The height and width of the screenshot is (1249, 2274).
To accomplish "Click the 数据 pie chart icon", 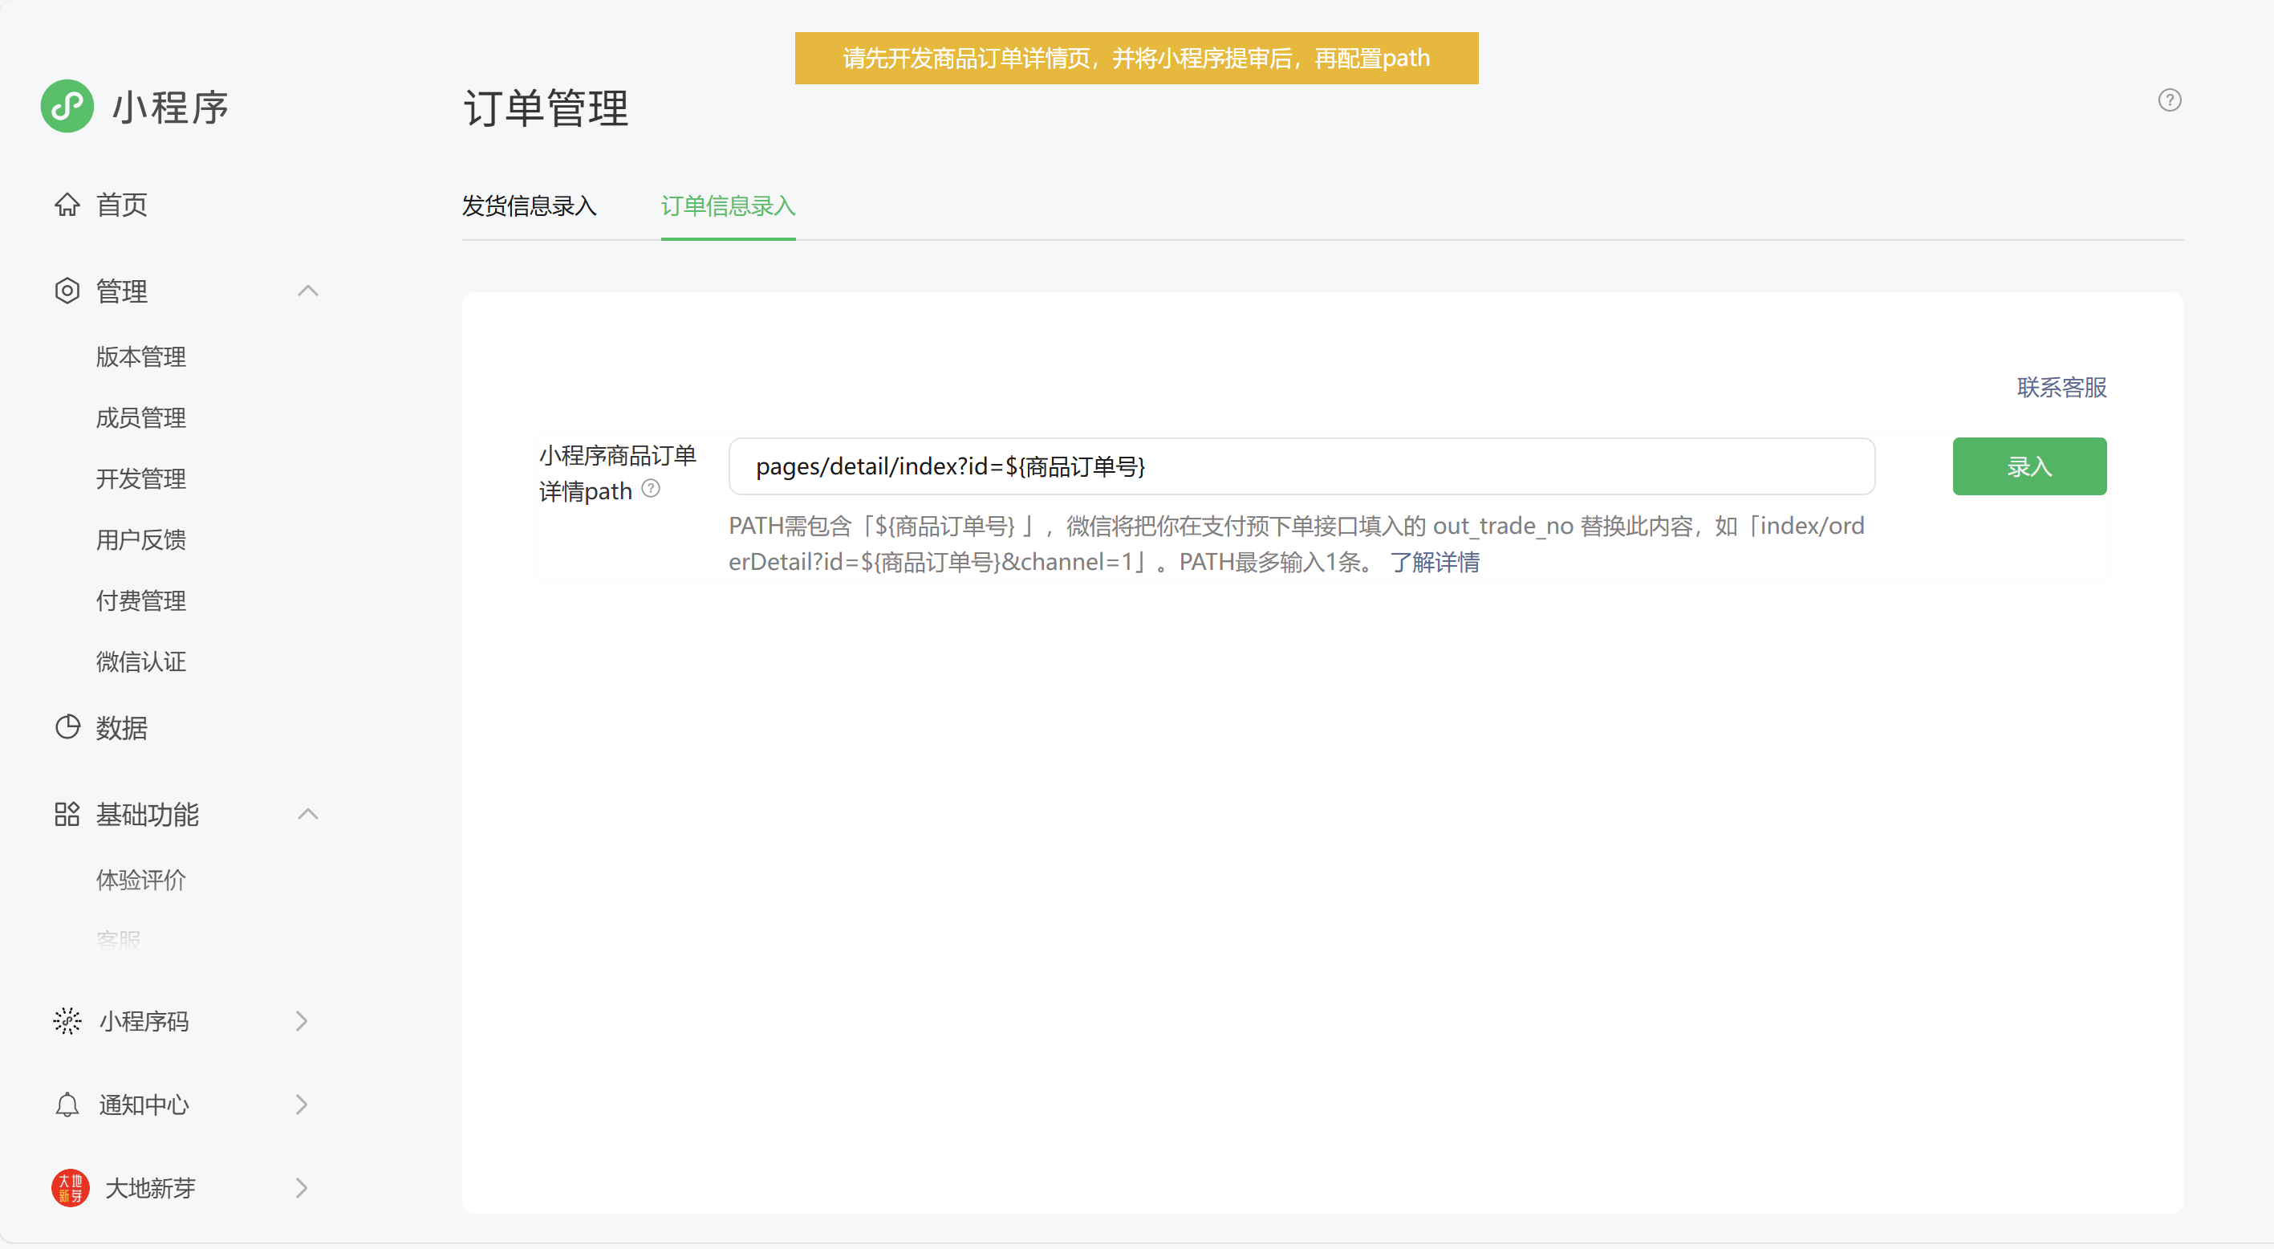I will pos(67,727).
